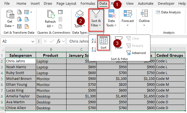Select column A header

(21, 49)
